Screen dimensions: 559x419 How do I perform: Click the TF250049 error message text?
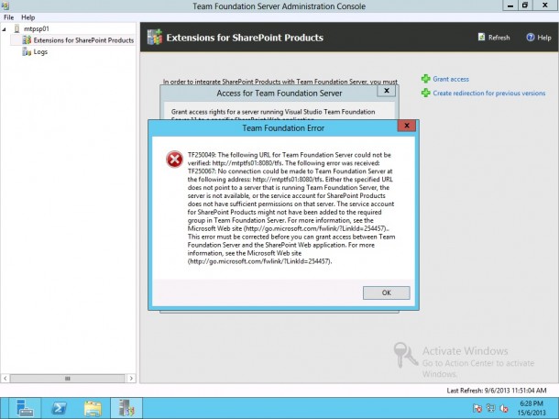[291, 208]
